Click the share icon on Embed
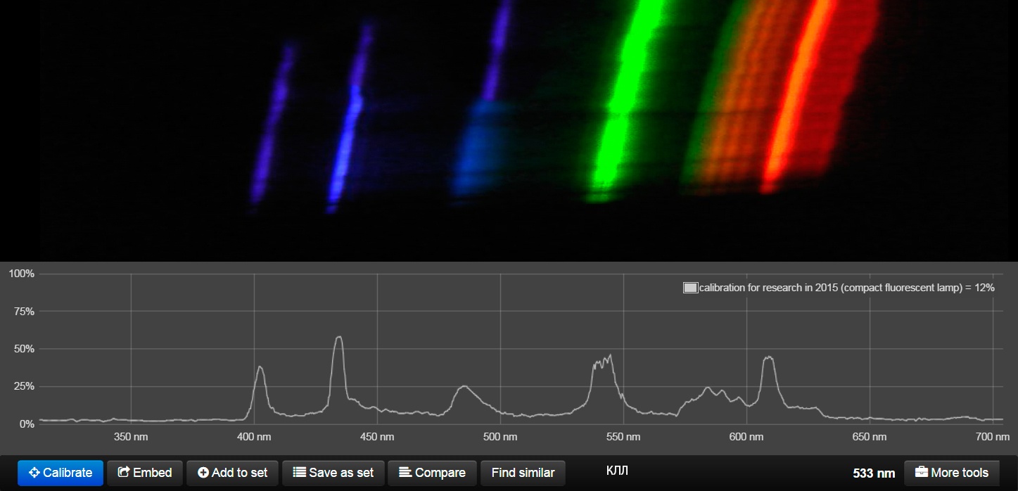 click(x=123, y=473)
